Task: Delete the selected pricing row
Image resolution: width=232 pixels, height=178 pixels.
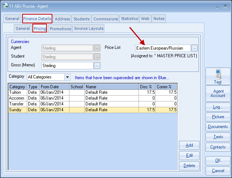Action: (x=189, y=166)
